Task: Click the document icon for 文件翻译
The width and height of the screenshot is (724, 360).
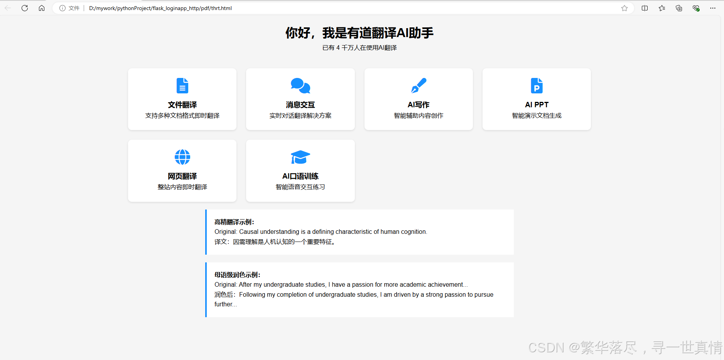Action: click(x=182, y=86)
